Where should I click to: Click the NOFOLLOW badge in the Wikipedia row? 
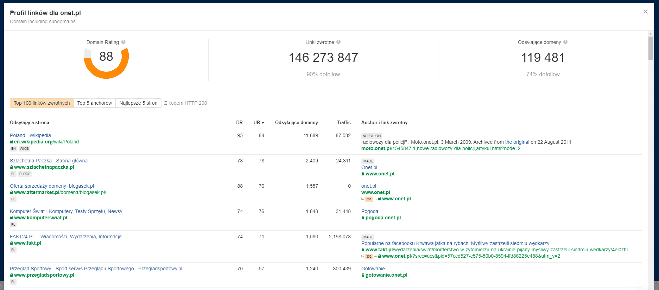[x=372, y=136]
